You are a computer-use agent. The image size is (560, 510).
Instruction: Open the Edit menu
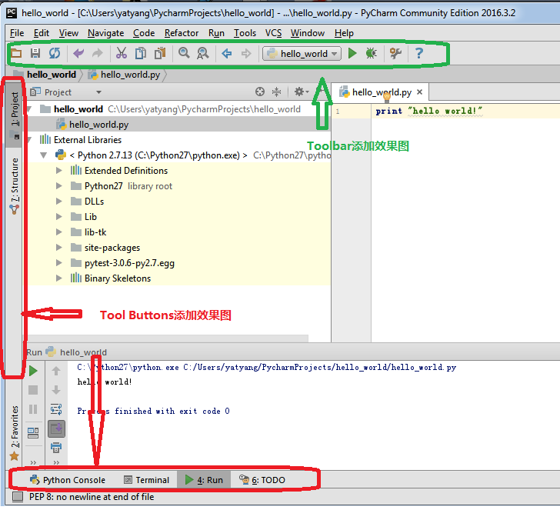(x=42, y=33)
